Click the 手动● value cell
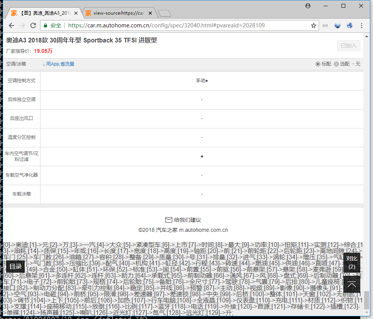373x319 pixels. tap(202, 81)
